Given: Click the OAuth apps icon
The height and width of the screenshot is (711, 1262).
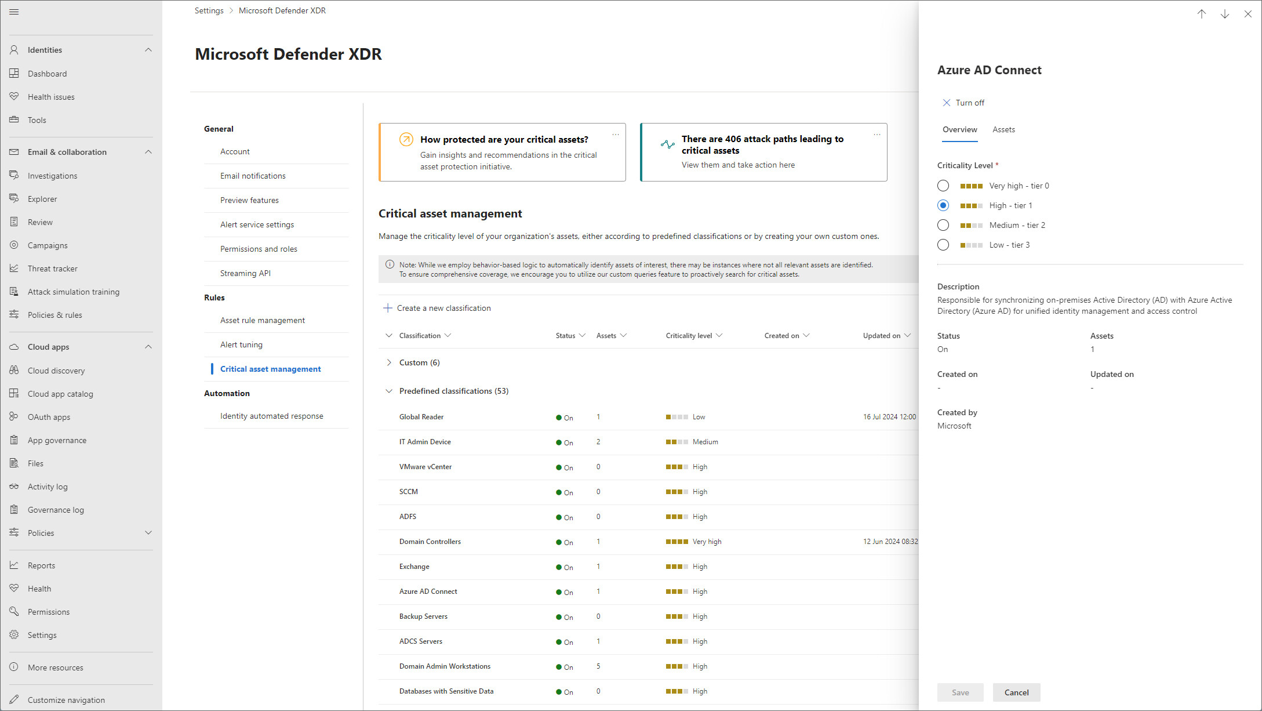Looking at the screenshot, I should point(14,417).
